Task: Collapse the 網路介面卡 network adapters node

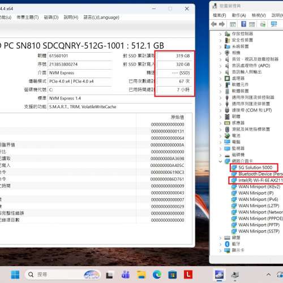Action: pos(220,161)
